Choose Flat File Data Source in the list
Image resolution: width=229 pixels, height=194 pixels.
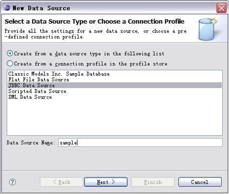pos(38,79)
